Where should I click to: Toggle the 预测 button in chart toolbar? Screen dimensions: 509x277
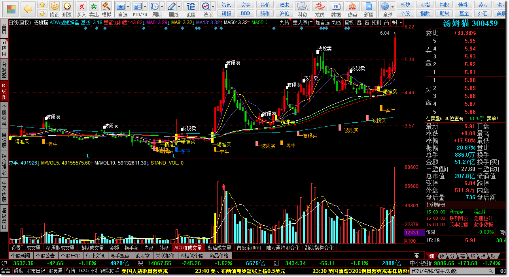(377, 22)
